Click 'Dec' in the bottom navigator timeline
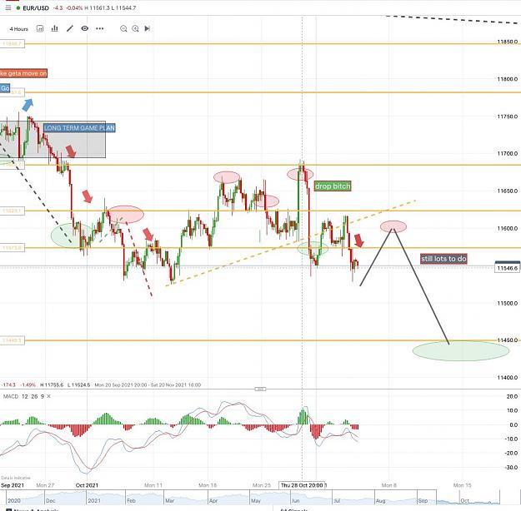Viewport: 521px width, 511px height. 51,500
